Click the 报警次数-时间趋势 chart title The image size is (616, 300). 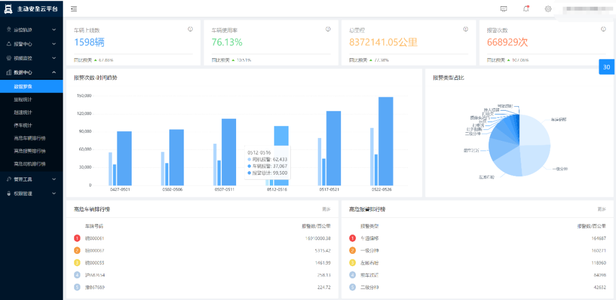[x=95, y=78]
